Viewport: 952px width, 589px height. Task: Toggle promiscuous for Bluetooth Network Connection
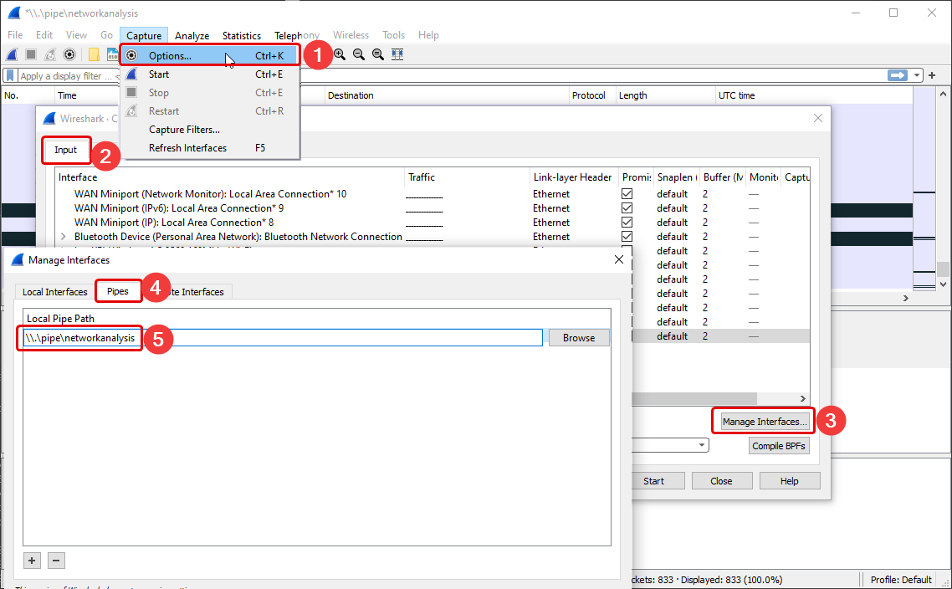click(x=627, y=236)
